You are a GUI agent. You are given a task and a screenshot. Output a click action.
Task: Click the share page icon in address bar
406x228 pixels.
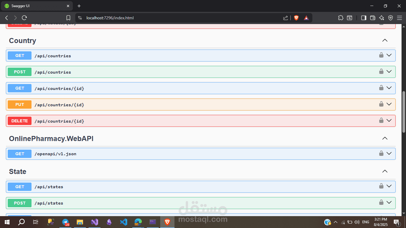point(286,18)
